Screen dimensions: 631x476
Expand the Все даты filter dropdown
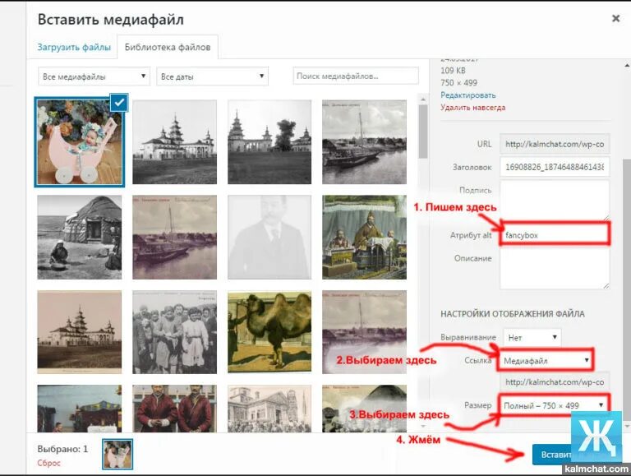click(213, 76)
